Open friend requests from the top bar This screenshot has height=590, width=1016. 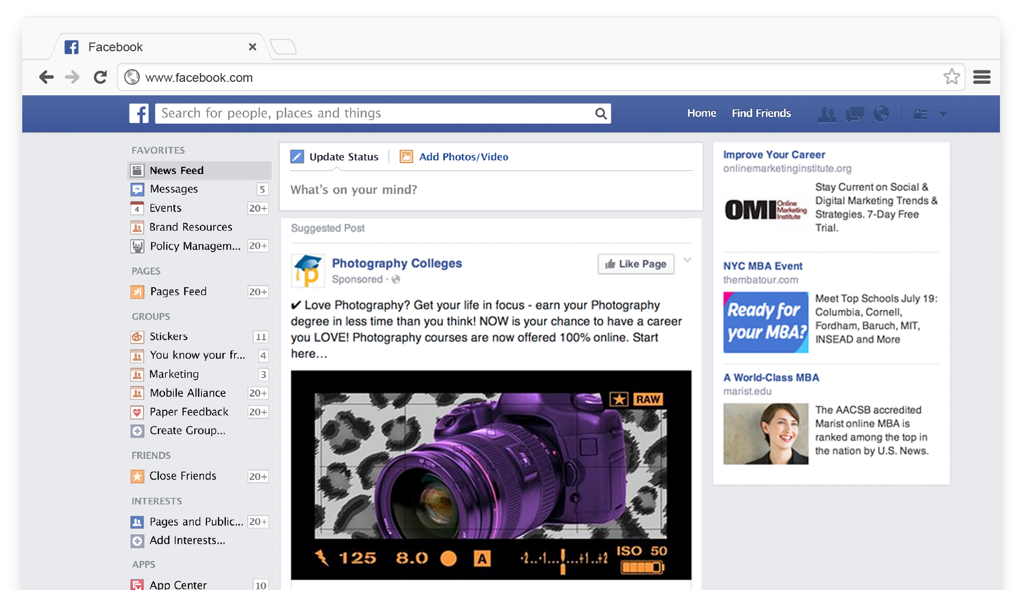pos(827,113)
